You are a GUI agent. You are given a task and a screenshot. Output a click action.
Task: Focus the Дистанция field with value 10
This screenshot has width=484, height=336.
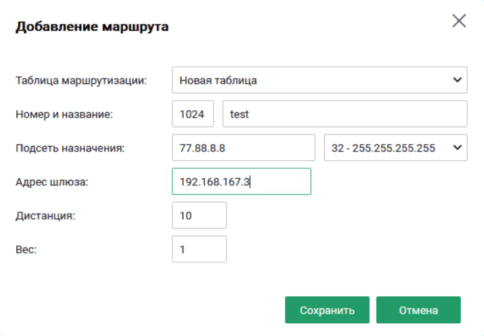pos(199,216)
